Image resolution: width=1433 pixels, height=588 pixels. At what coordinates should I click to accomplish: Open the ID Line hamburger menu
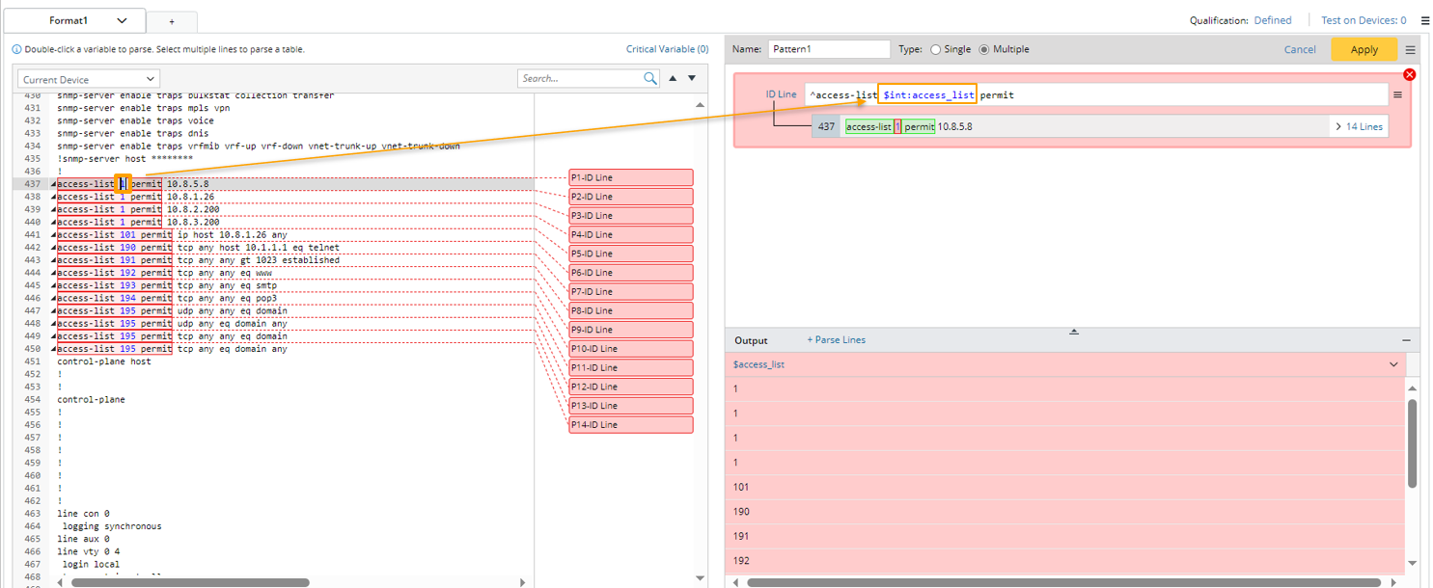[1397, 94]
